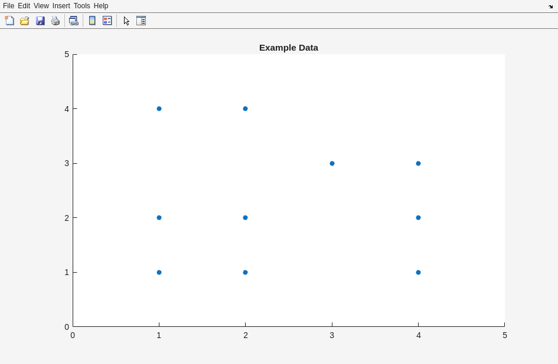Screen dimensions: 558x364
Task: Save the figure using the floppy disk icon
Action: pyautogui.click(x=40, y=21)
